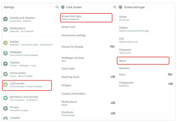Select None as screen lock type
177x123 pixels.
(143, 61)
